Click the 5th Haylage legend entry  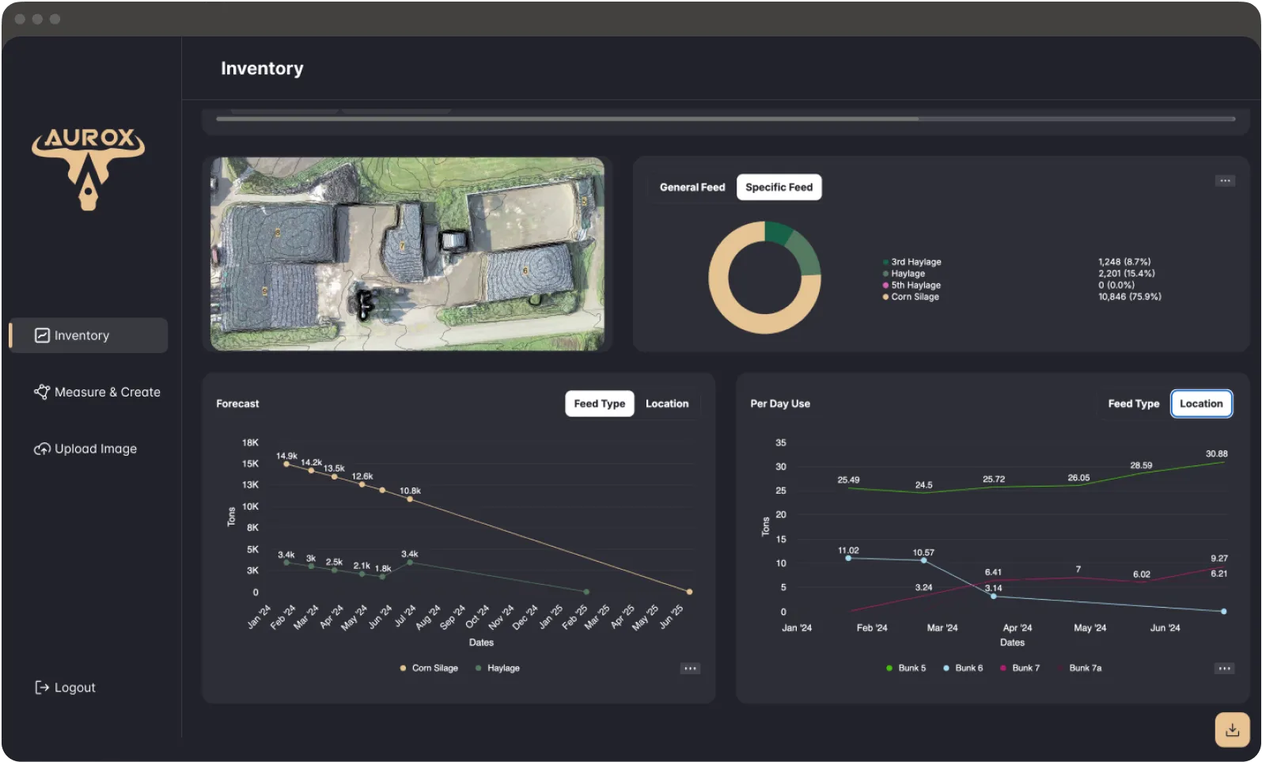pyautogui.click(x=912, y=286)
